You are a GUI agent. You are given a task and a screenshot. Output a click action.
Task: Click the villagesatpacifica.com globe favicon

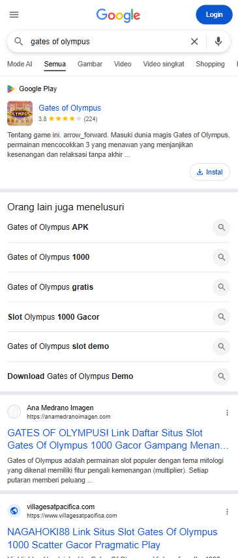(x=14, y=511)
